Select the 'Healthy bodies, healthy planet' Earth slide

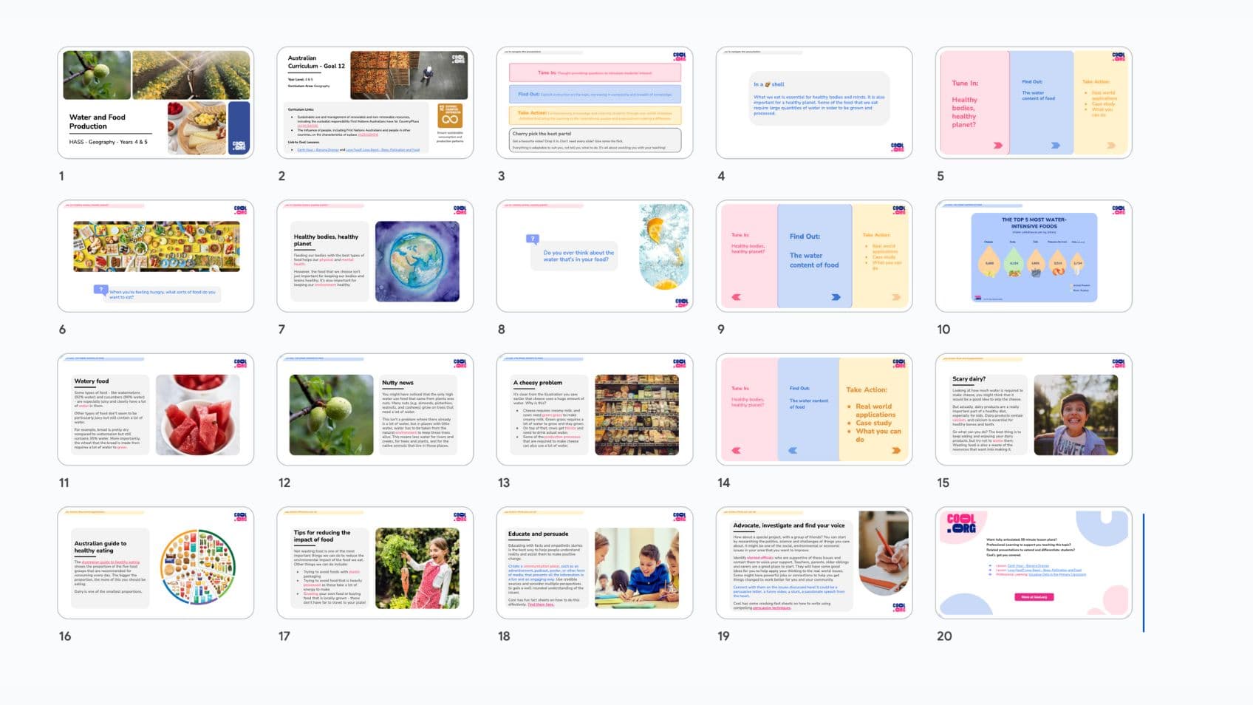(x=375, y=256)
